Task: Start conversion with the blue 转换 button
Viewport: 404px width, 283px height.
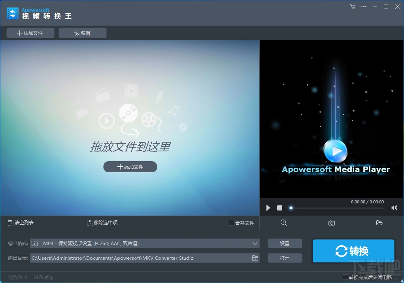Action: pos(353,251)
